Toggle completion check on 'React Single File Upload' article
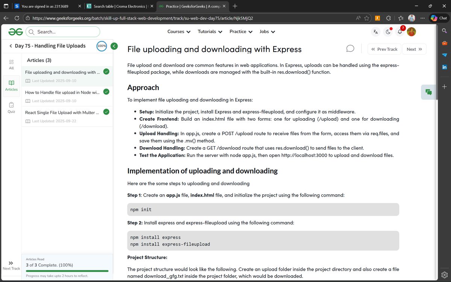Image resolution: width=451 pixels, height=282 pixels. coord(106,112)
